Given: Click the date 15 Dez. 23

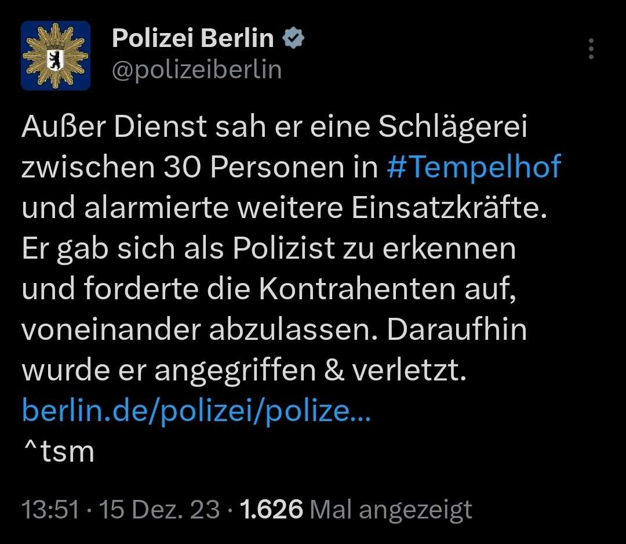Looking at the screenshot, I should [x=159, y=510].
